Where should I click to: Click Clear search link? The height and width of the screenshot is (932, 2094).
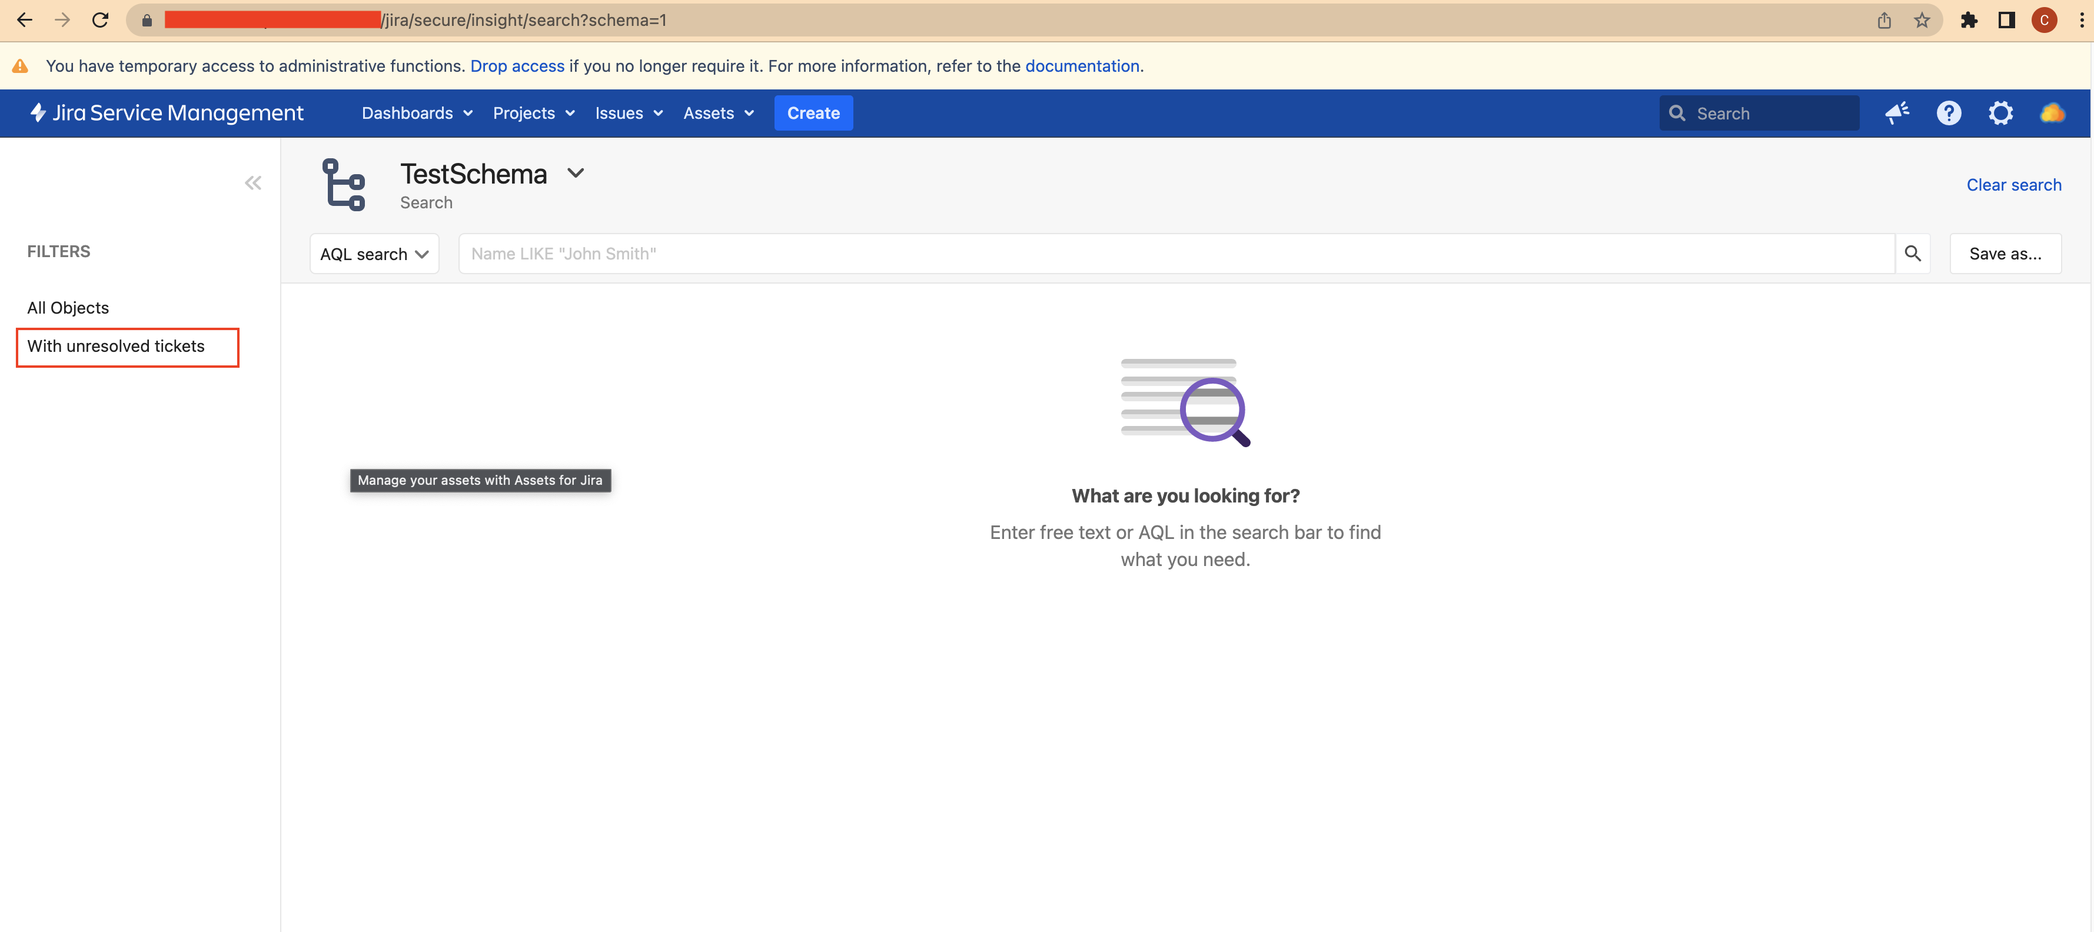2013,184
